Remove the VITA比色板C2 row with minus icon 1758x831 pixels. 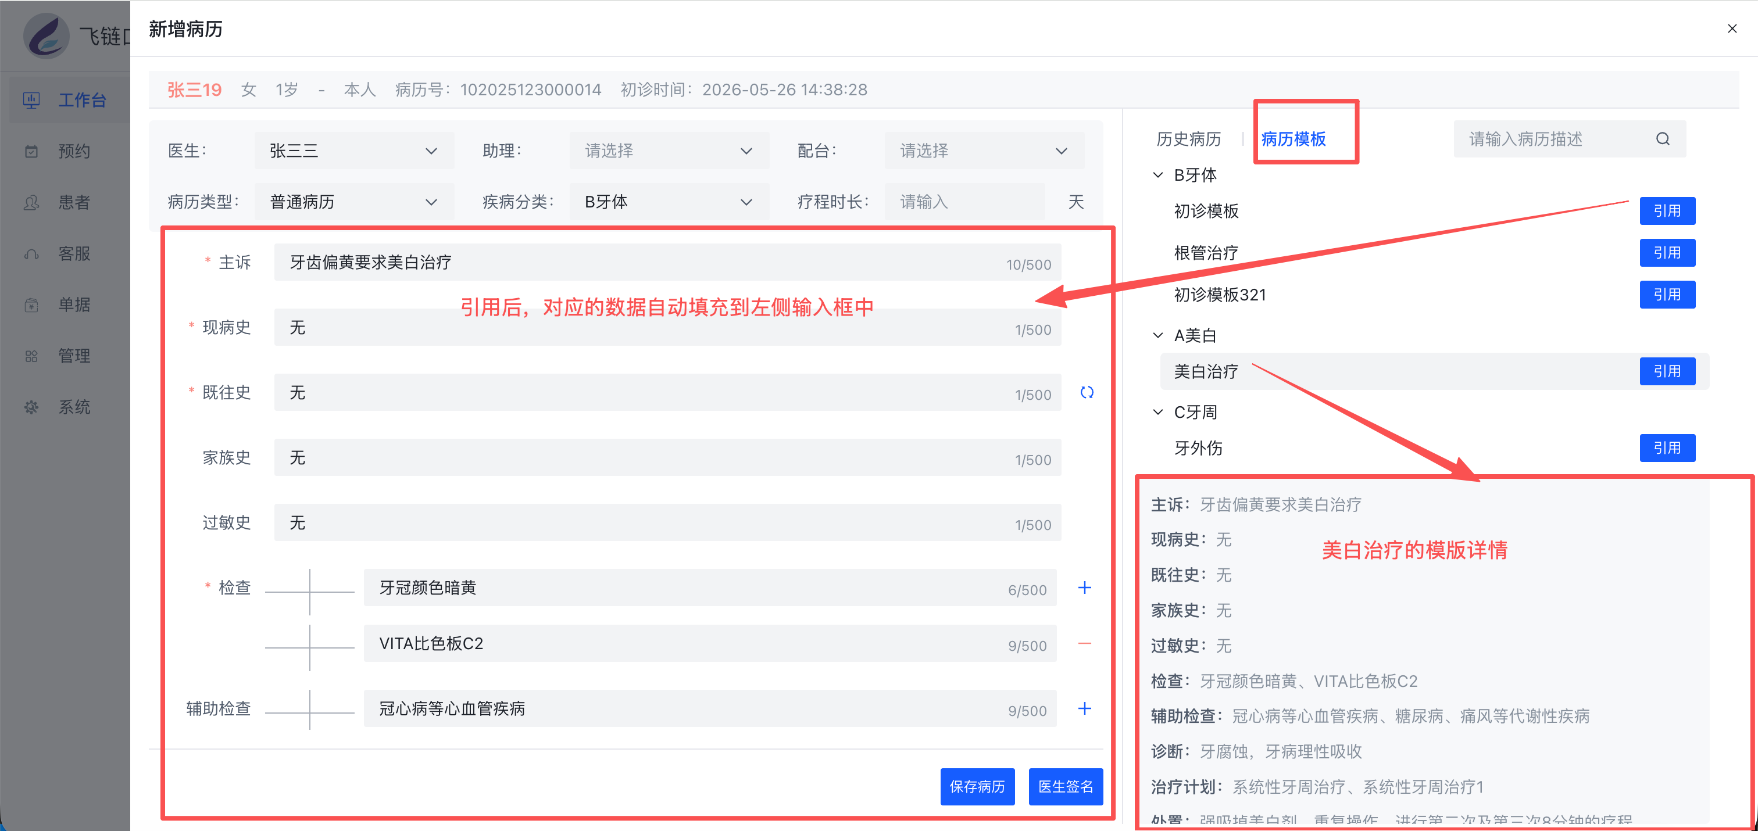click(x=1084, y=643)
